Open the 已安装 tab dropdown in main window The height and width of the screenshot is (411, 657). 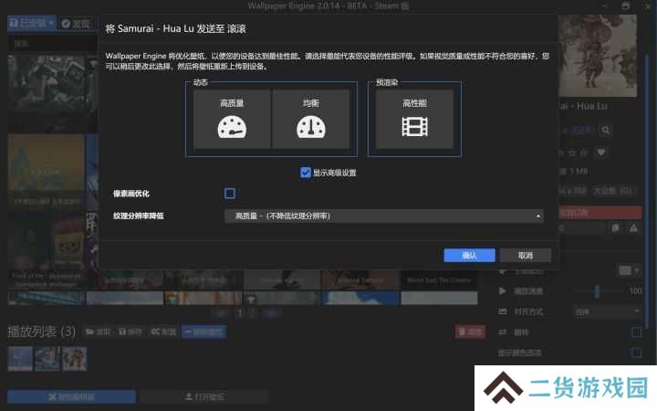(x=32, y=23)
